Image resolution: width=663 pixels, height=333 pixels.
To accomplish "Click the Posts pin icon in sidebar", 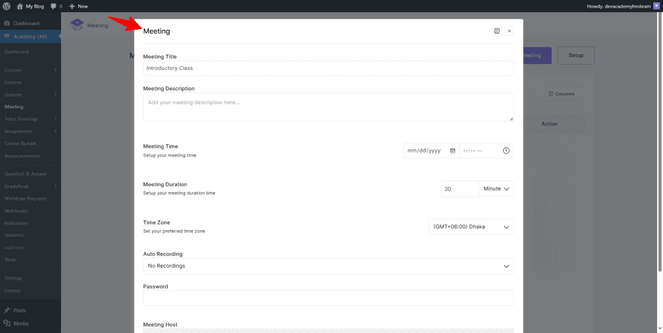I will point(6,310).
